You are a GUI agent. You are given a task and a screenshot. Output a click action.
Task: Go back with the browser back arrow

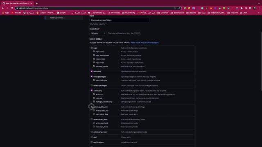pos(3,8)
